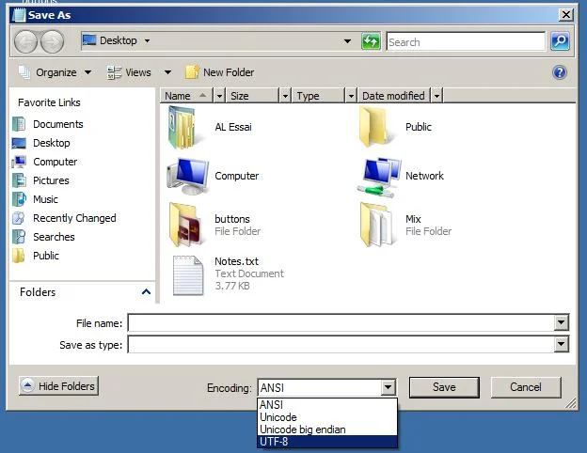Open the Network icon in file list
Image resolution: width=587 pixels, height=453 pixels.
pyautogui.click(x=378, y=176)
